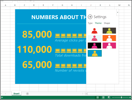Choose the black theme with pink person
The width and height of the screenshot is (132, 100).
[94, 45]
